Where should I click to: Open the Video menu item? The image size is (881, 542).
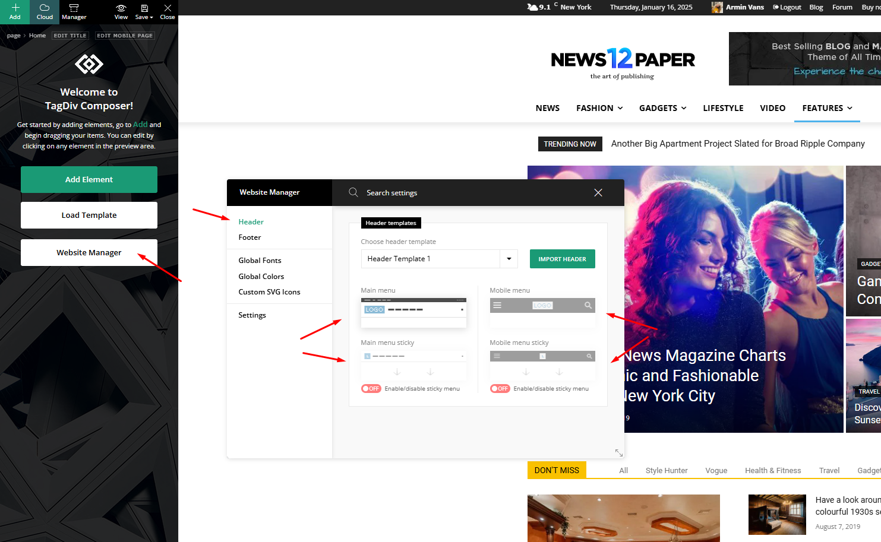click(772, 108)
